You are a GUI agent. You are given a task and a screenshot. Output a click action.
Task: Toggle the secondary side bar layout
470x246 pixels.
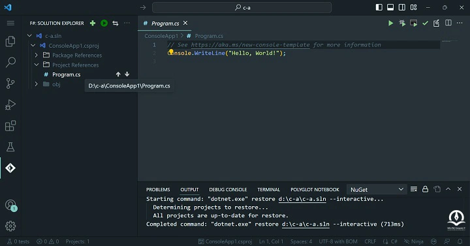[402, 7]
